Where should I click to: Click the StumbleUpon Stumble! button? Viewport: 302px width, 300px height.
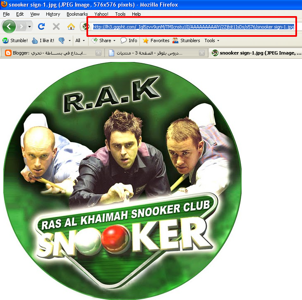pyautogui.click(x=15, y=40)
